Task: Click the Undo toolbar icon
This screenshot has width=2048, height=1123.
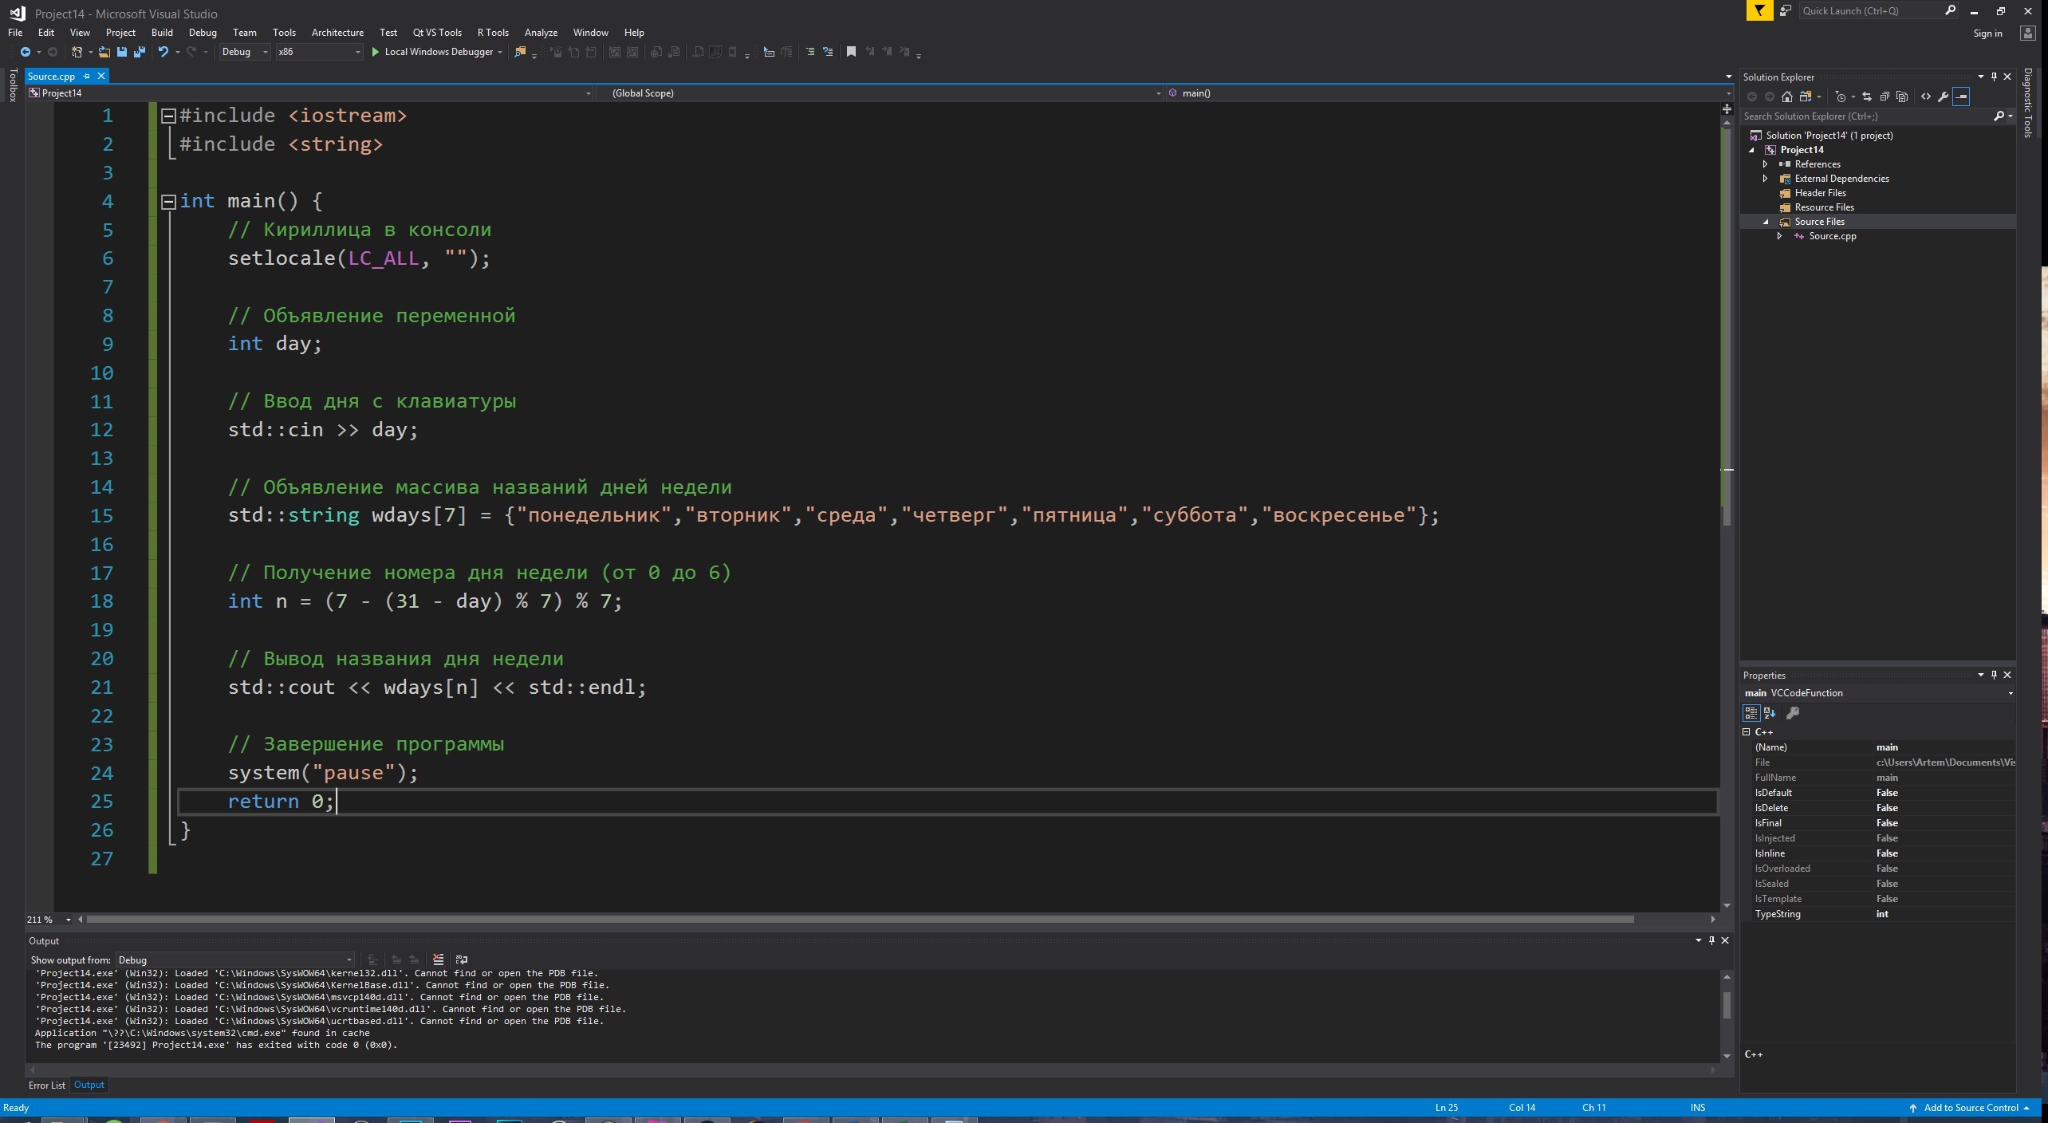Action: point(163,52)
